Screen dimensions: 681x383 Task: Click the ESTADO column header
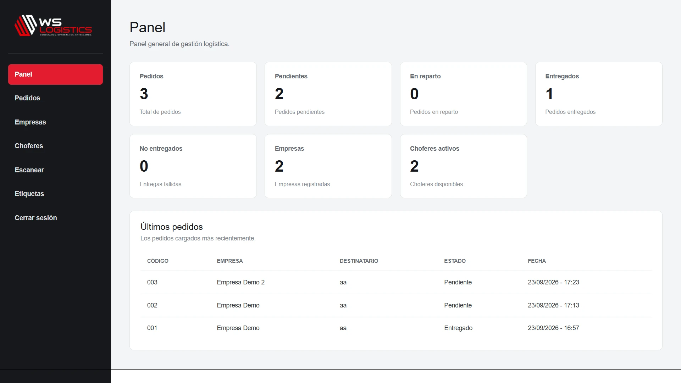coord(455,261)
